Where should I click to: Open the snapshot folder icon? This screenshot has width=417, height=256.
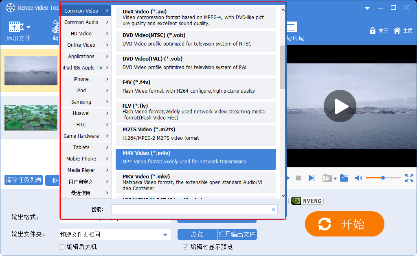[344, 178]
